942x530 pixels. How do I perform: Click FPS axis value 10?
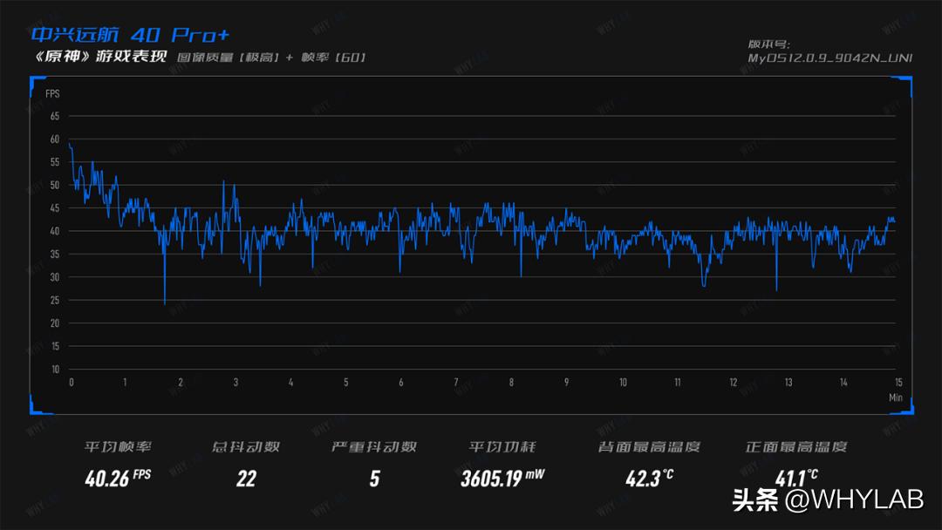pyautogui.click(x=55, y=369)
